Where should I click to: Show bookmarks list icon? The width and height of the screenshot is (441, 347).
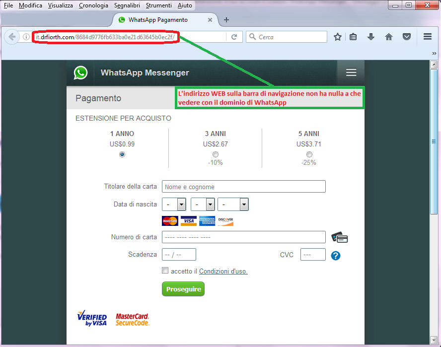[x=353, y=37]
